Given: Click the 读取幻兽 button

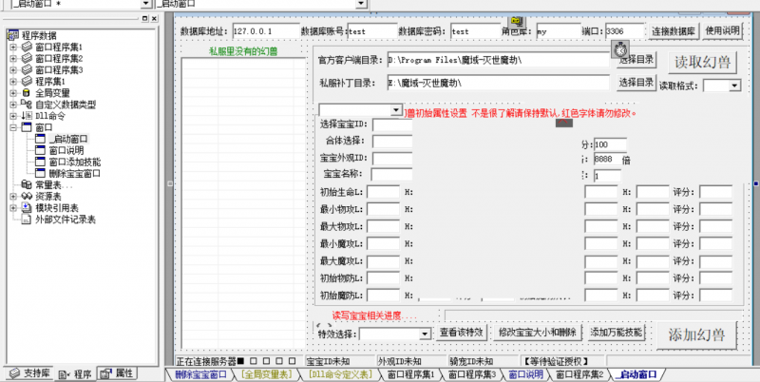Looking at the screenshot, I should tap(703, 63).
